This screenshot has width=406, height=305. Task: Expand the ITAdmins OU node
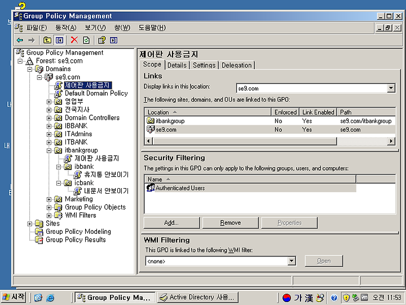pyautogui.click(x=49, y=134)
